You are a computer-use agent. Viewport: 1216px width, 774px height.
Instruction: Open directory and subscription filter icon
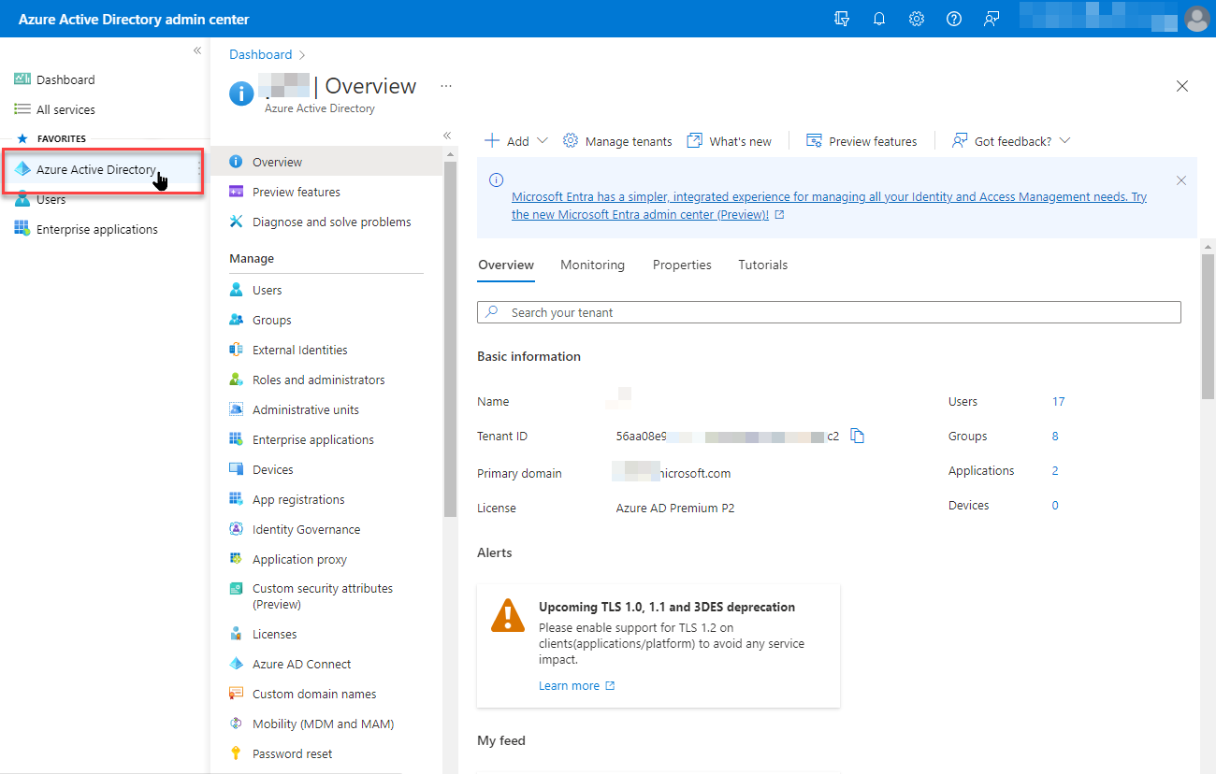coord(842,19)
